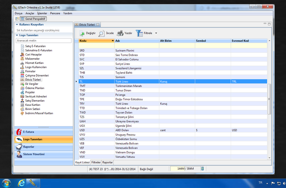Click the table vertical scrollbar thumb
The height and width of the screenshot is (188, 286).
pyautogui.click(x=269, y=99)
